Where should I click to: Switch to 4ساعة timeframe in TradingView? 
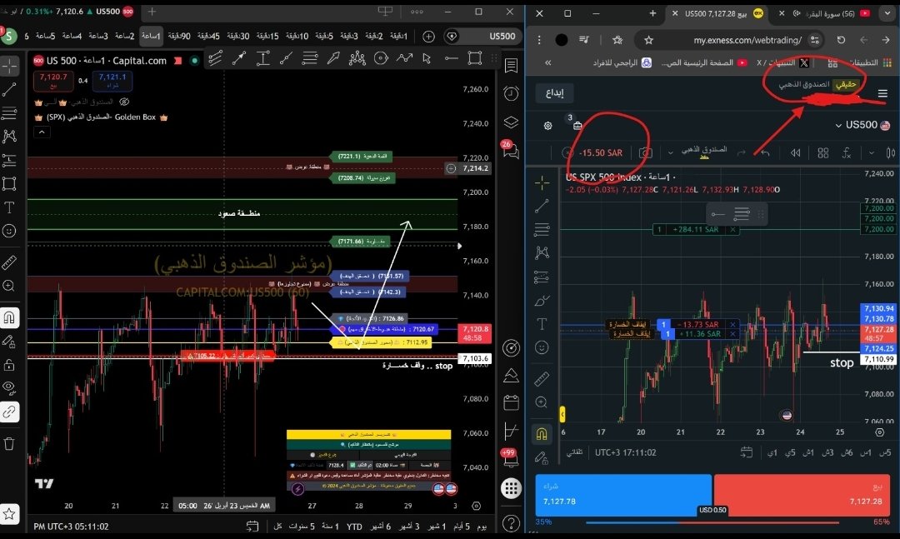[72, 36]
